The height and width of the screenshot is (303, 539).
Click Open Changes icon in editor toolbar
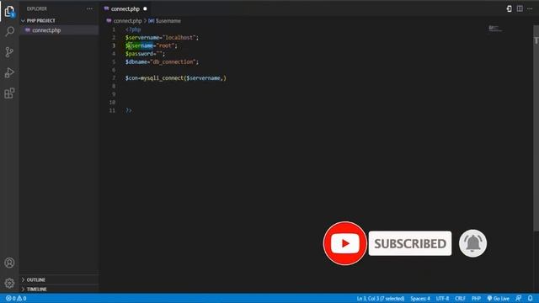click(x=509, y=8)
